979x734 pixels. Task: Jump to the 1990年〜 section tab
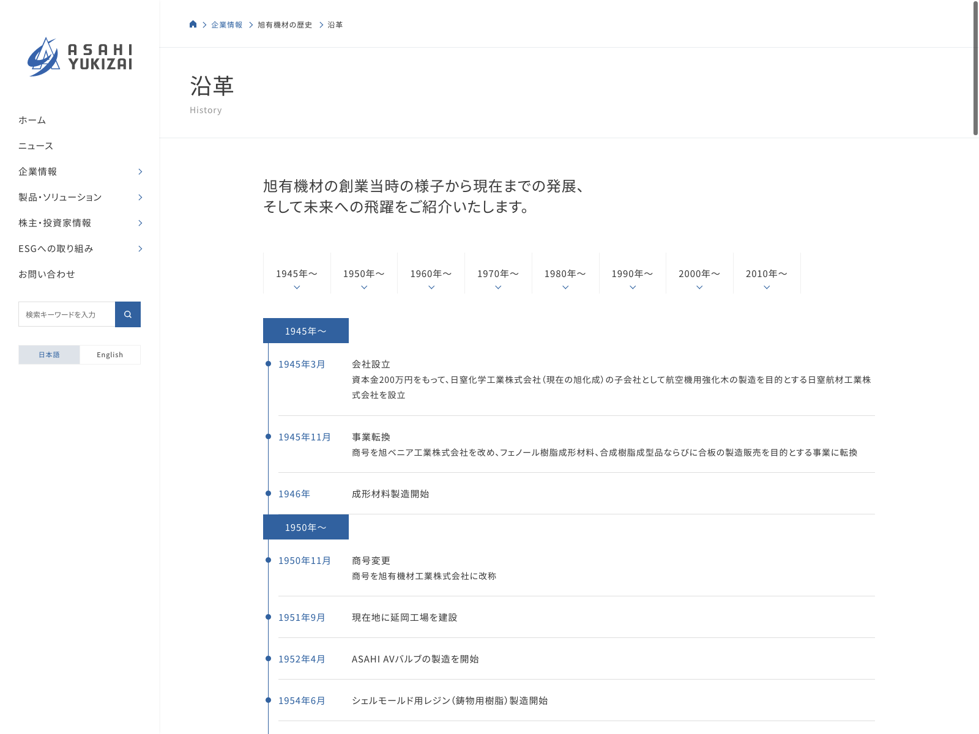(633, 273)
